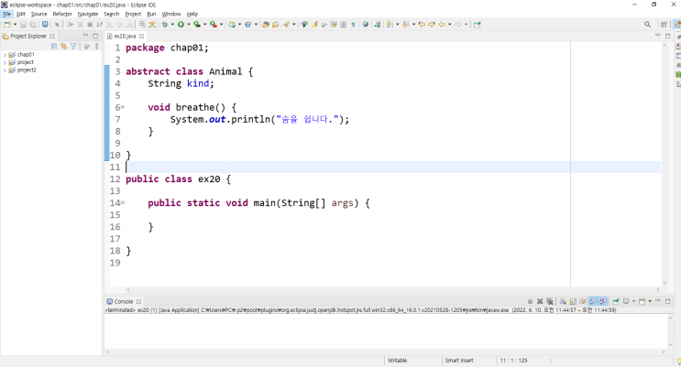Screen dimensions: 681x367
Task: Open the Run button dropdown arrow
Action: 188,25
